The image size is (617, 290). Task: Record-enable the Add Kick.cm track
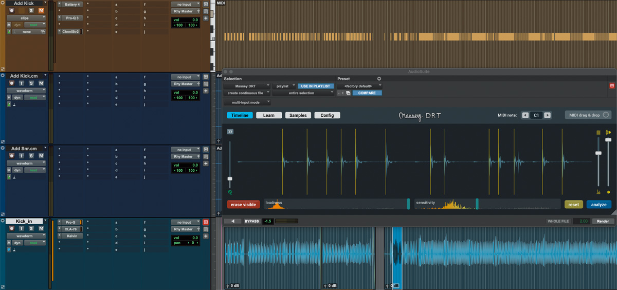tap(11, 83)
